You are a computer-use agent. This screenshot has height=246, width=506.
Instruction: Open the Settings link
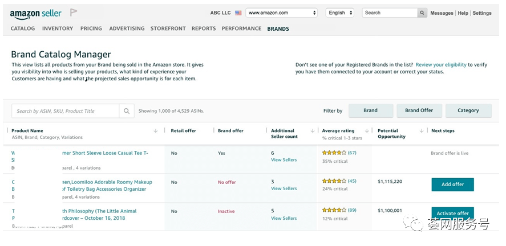click(x=482, y=13)
